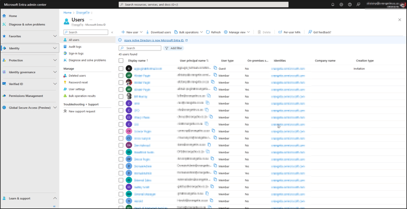Screen dimensions: 407x209
Task: Focus the top search resources bar
Action: 203,5
